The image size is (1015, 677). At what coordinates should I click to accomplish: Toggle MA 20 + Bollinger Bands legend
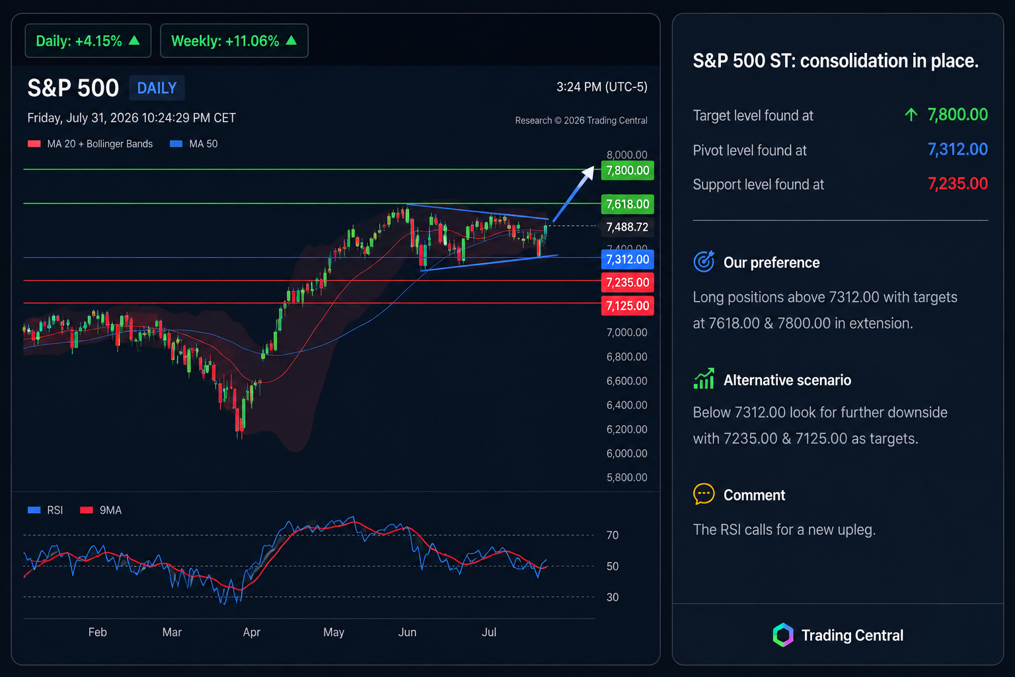(90, 143)
